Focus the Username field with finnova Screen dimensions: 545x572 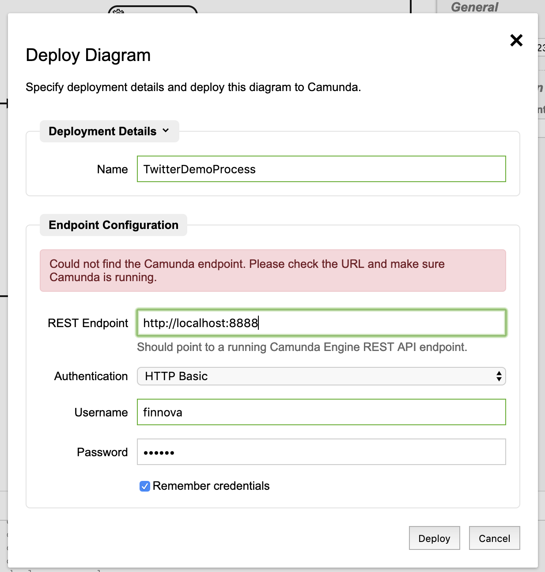321,412
